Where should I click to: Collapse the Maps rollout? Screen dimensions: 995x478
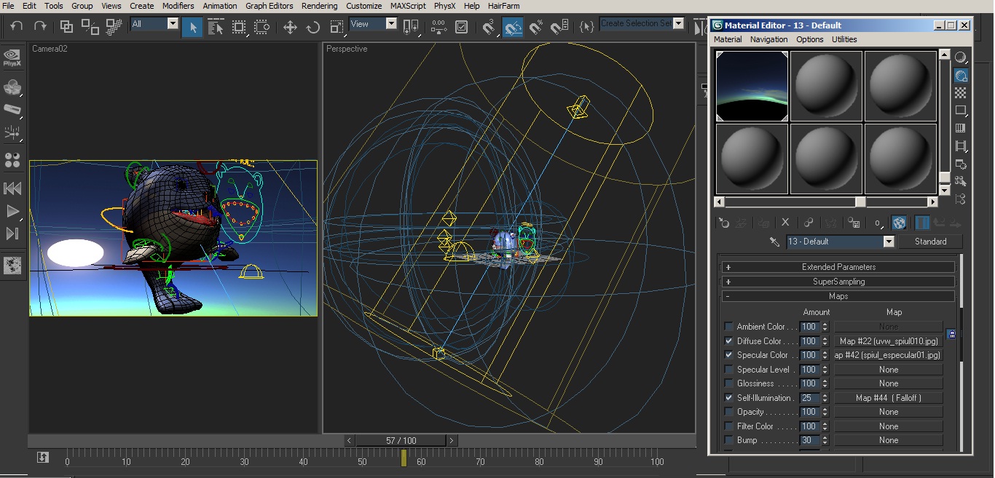tap(838, 296)
